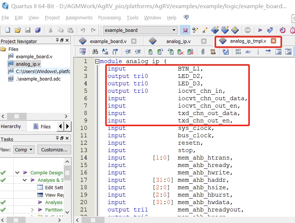Close the Project Navigator panel
Screen dimensions: 295x223
tap(67, 40)
